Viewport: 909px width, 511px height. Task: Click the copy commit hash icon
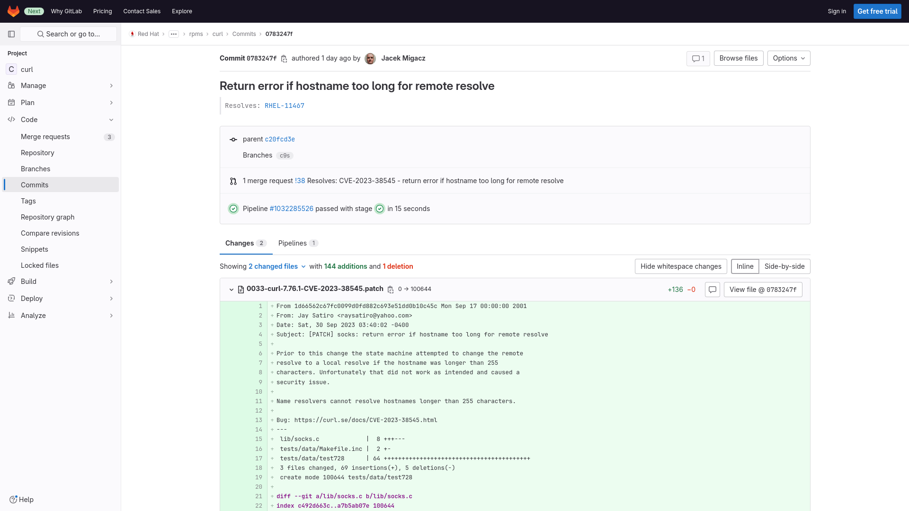[x=284, y=58]
